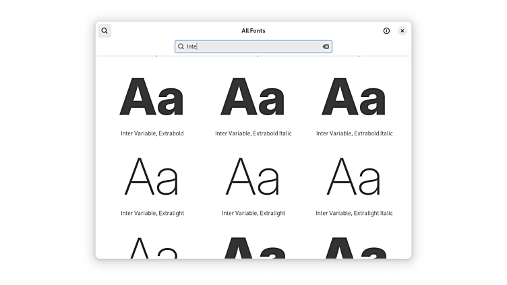Open the About info icon
The image size is (507, 285).
pyautogui.click(x=386, y=30)
